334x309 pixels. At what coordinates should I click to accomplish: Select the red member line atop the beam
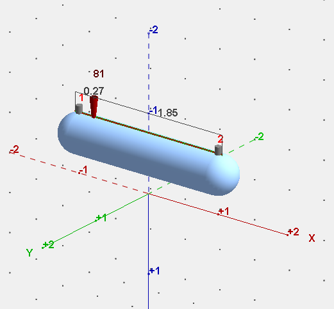coord(149,132)
